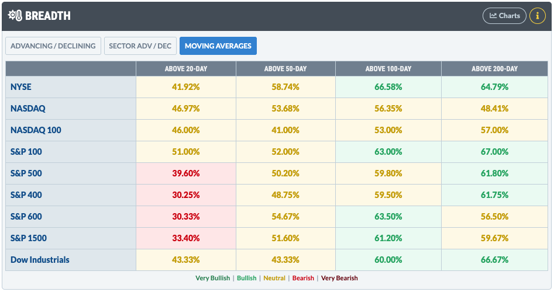The image size is (554, 292).
Task: Click S&P 500 bearish 39.60% cell
Action: click(186, 173)
